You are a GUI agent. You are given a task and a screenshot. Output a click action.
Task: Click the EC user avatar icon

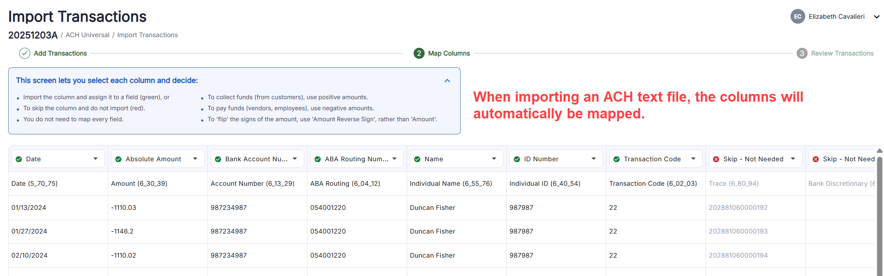(x=797, y=17)
